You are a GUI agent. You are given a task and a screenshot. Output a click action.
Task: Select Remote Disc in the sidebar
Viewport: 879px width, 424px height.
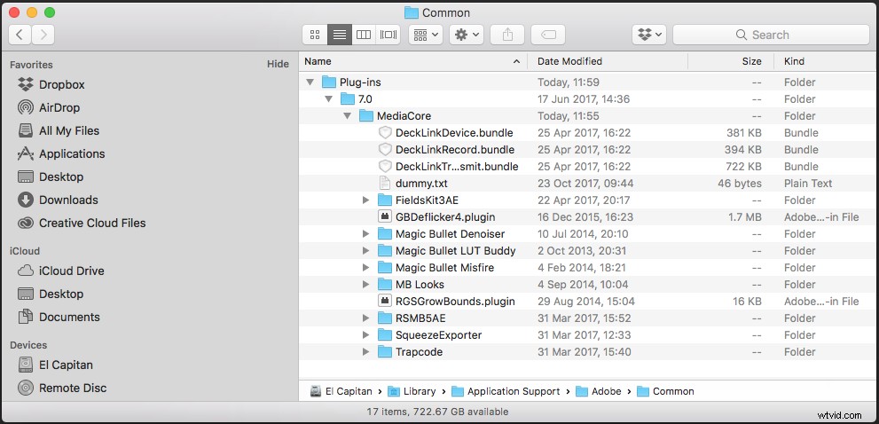(73, 389)
